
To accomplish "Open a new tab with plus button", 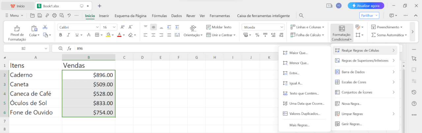I will (x=100, y=6).
